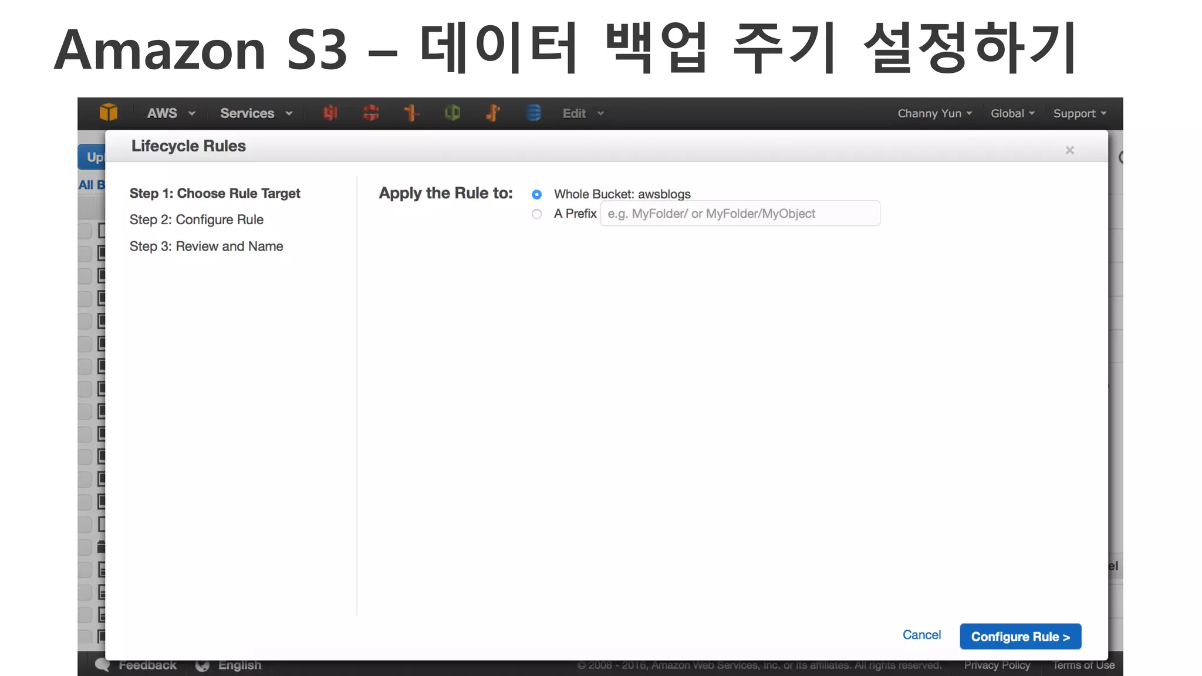Open the green service shortcut icon
Image resolution: width=1202 pixels, height=676 pixels.
click(x=452, y=113)
